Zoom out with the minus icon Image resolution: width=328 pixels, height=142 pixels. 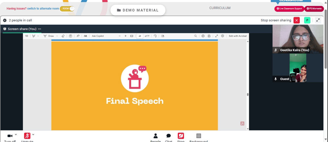(120, 36)
